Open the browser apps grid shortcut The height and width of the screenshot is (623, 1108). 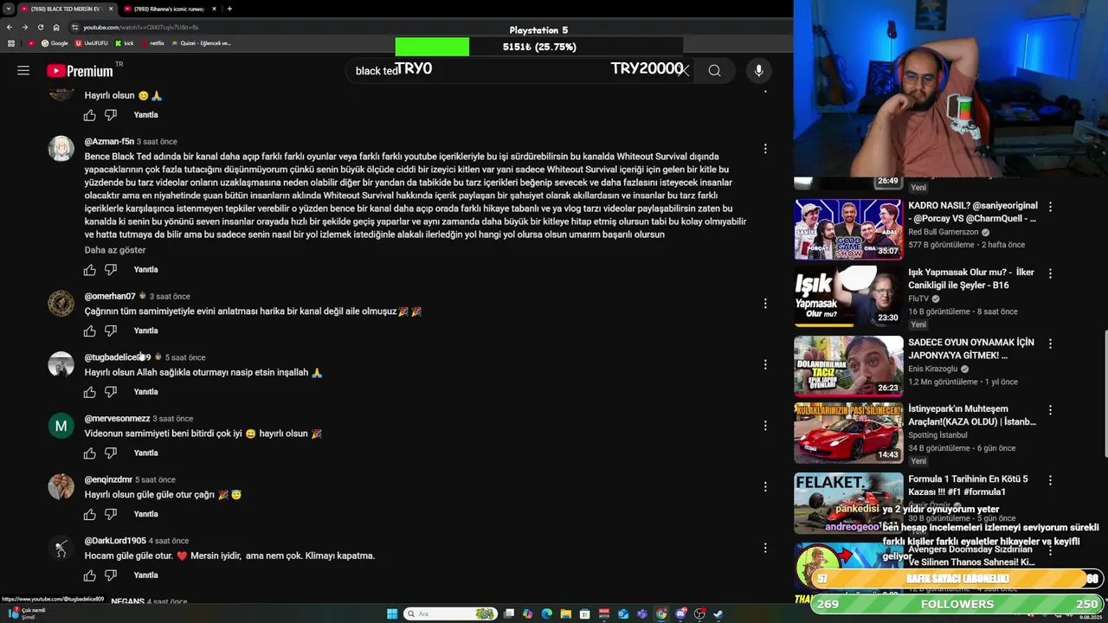11,43
